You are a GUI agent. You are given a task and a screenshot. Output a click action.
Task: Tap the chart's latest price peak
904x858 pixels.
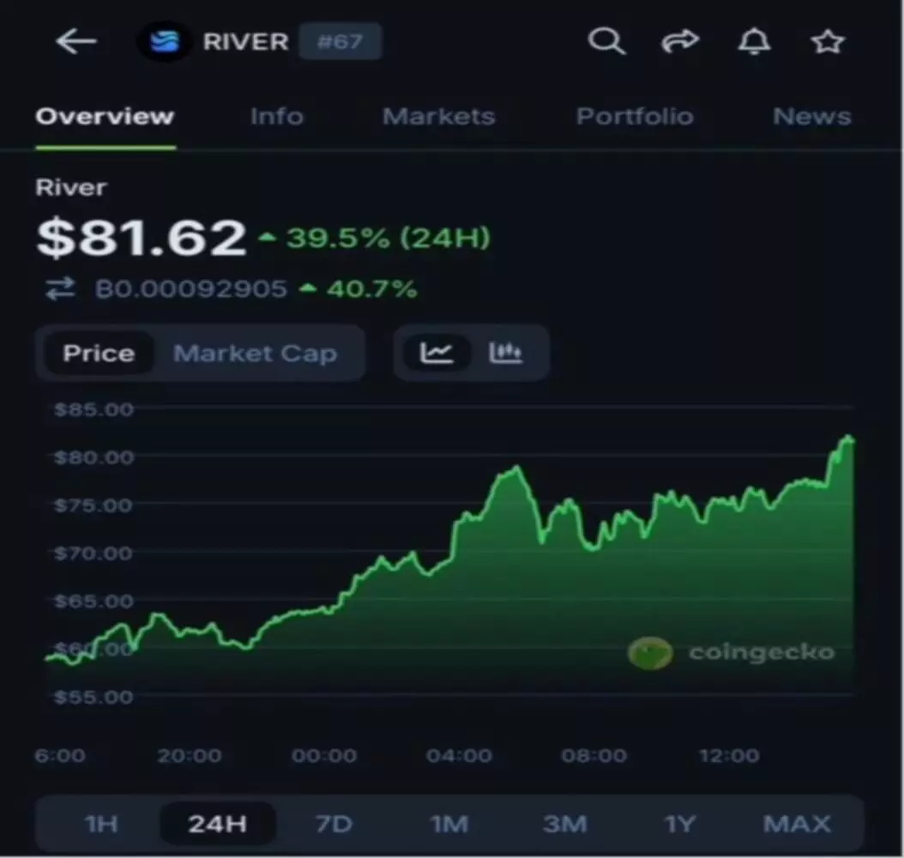click(848, 438)
